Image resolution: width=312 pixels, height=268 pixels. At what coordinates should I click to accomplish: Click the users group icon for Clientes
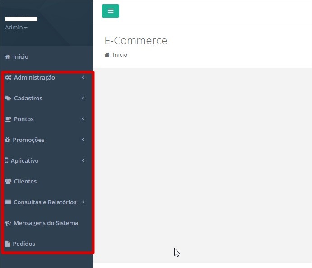(8, 182)
